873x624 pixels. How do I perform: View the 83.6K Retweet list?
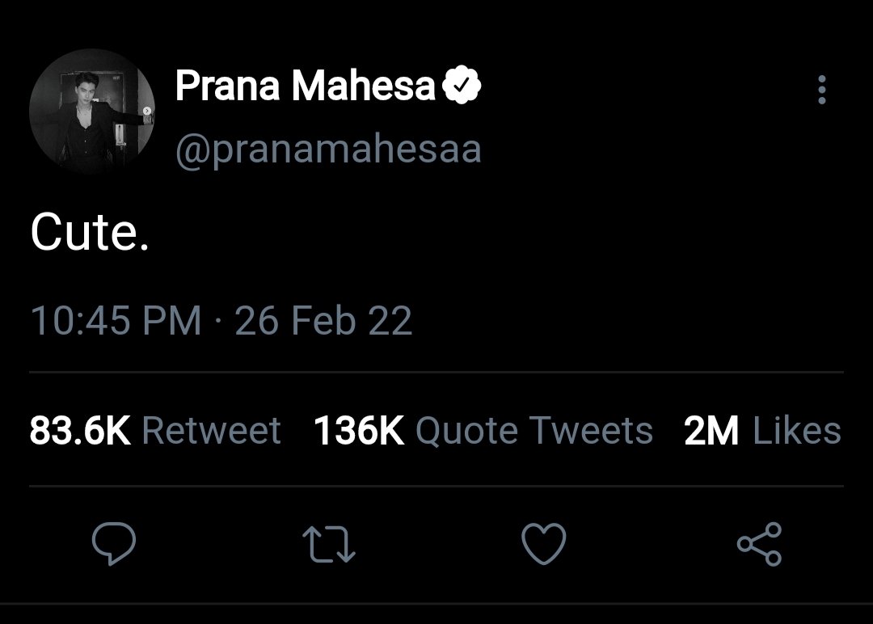[x=155, y=430]
